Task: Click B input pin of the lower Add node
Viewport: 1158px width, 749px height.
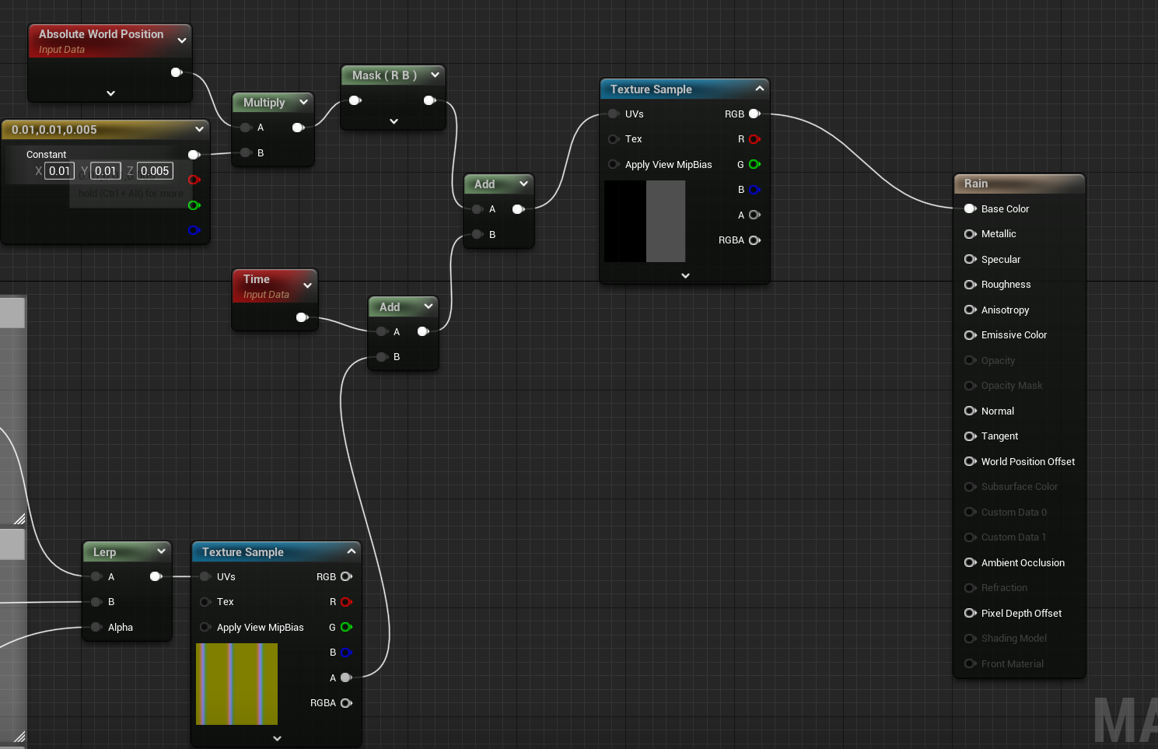Action: pos(382,357)
